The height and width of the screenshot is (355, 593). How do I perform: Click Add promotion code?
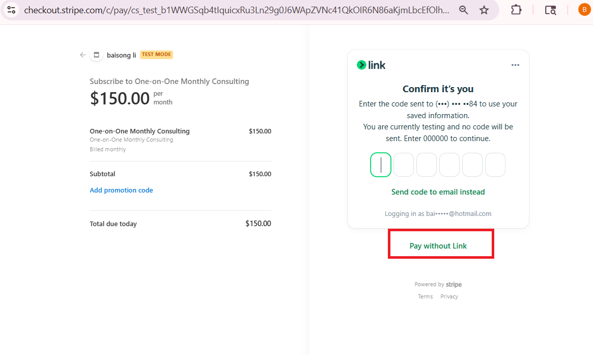click(x=121, y=190)
